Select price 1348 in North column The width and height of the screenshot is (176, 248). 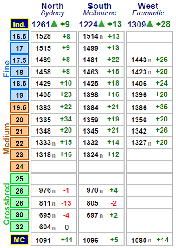(43, 131)
